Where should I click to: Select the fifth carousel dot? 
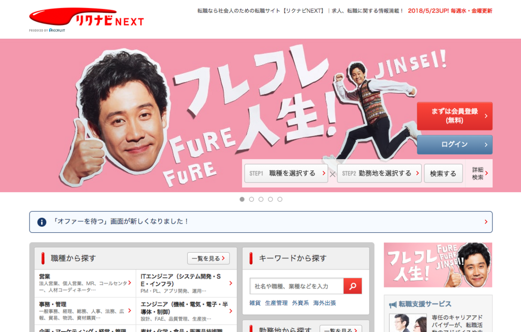tap(280, 199)
